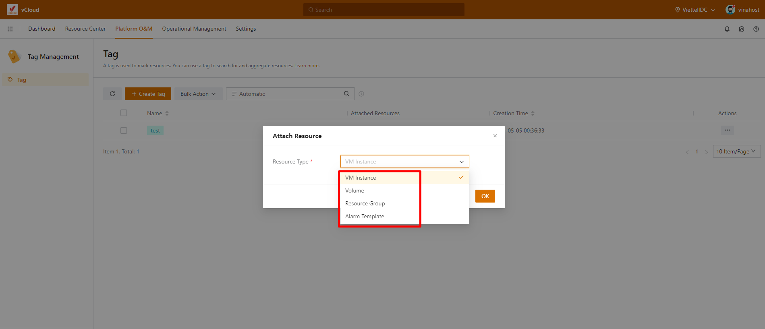
Task: Open the notifications bell icon
Action: pyautogui.click(x=727, y=29)
